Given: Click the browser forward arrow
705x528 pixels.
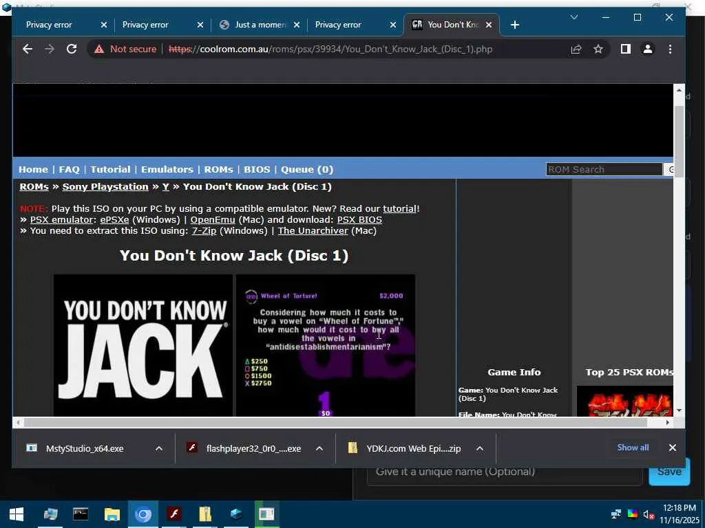Looking at the screenshot, I should [x=50, y=49].
